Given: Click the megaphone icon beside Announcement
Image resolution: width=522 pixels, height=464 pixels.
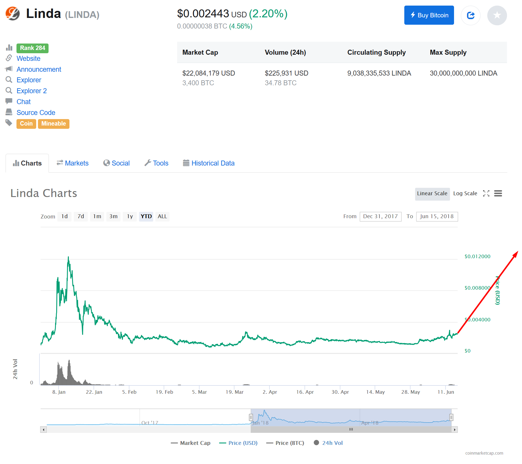Looking at the screenshot, I should tap(9, 69).
